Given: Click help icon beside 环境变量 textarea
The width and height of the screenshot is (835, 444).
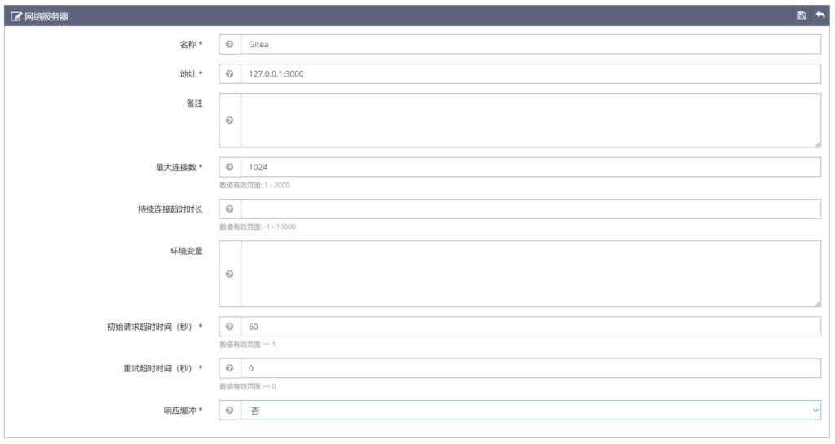Looking at the screenshot, I should click(x=230, y=274).
